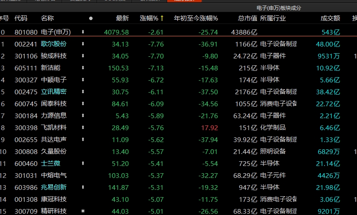Viewport: 357px width, 215px height.
Task: Click the turnover value 6829万
Action: 329,152
